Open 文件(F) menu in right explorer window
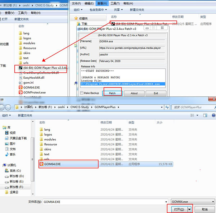This screenshot has width=216, height=213. (76, 4)
